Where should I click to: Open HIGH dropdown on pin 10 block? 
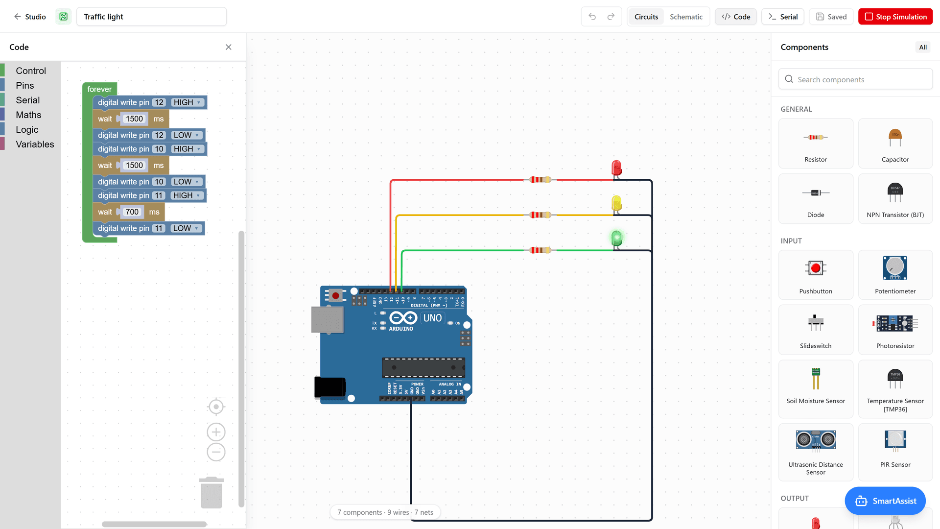coord(188,149)
